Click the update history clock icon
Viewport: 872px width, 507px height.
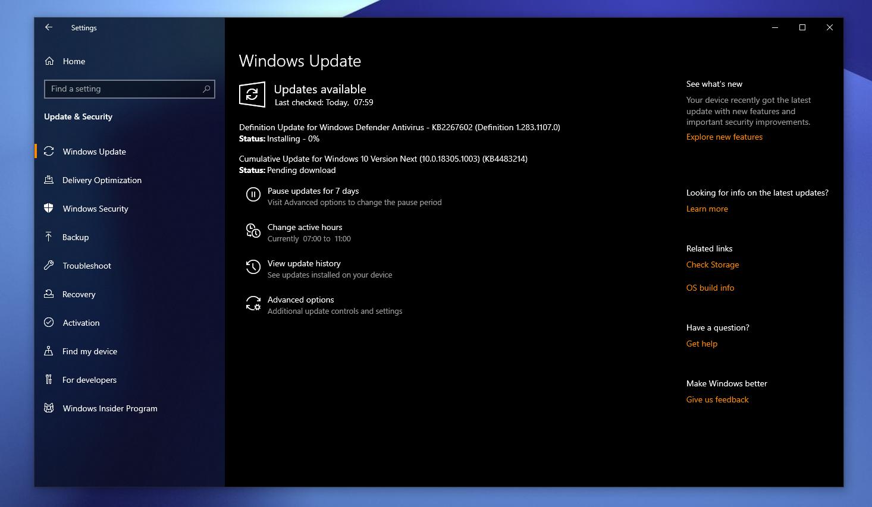click(x=253, y=267)
